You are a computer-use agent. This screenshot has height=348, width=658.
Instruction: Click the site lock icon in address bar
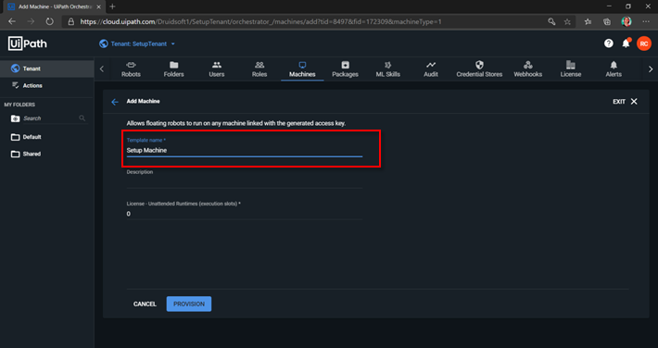click(71, 22)
